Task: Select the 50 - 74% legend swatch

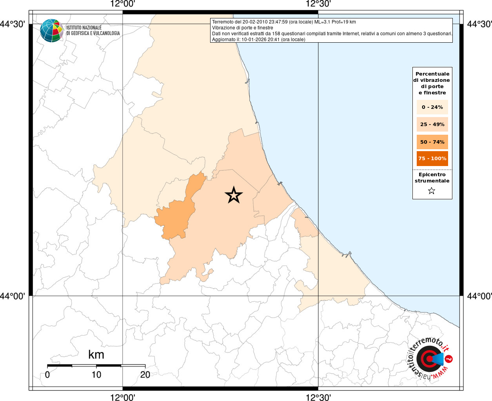Action: 432,142
